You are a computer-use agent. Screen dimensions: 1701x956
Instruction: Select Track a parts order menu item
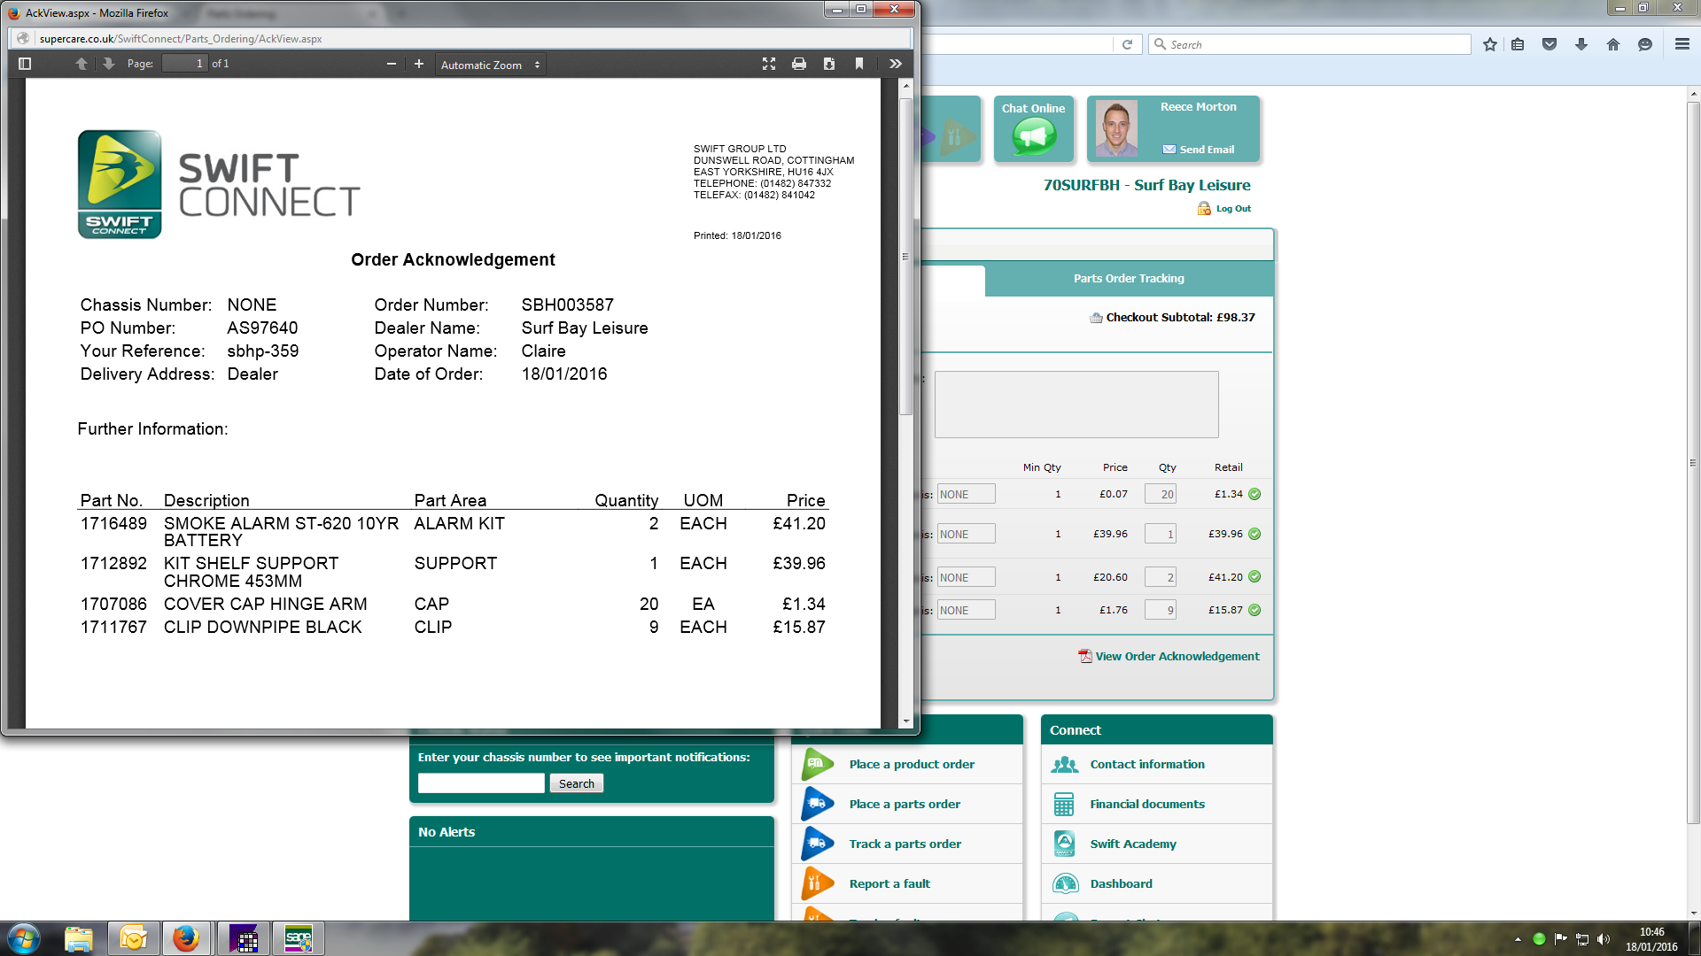[x=905, y=844]
